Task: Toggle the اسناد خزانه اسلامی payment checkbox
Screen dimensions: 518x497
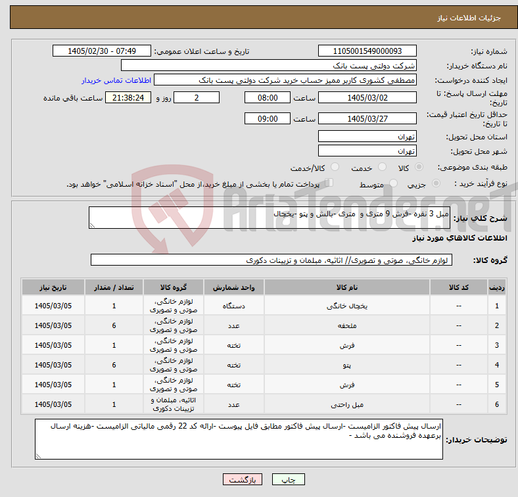Action: (329, 183)
